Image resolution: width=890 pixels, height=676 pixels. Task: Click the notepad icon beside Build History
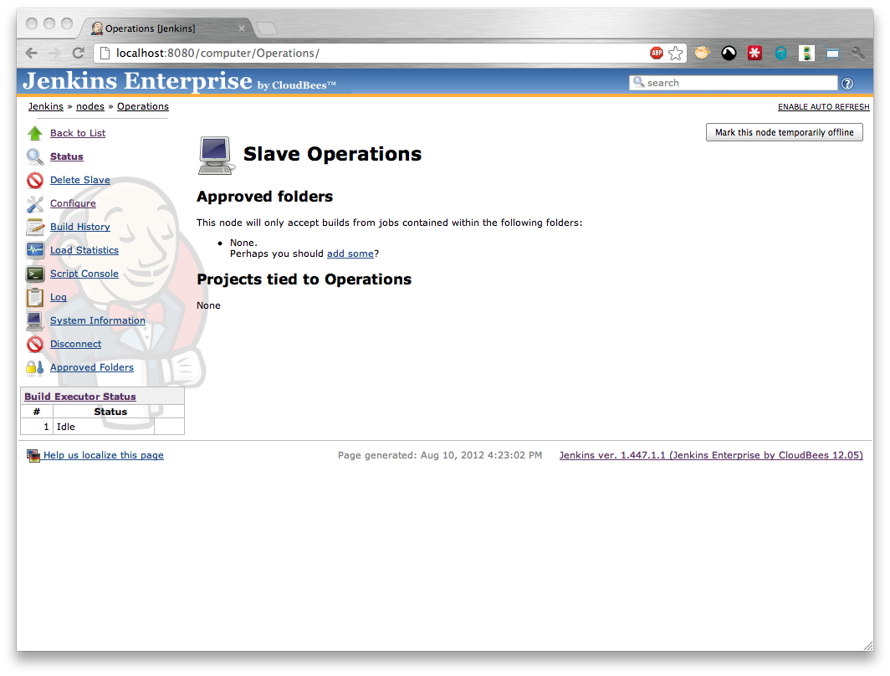[34, 227]
